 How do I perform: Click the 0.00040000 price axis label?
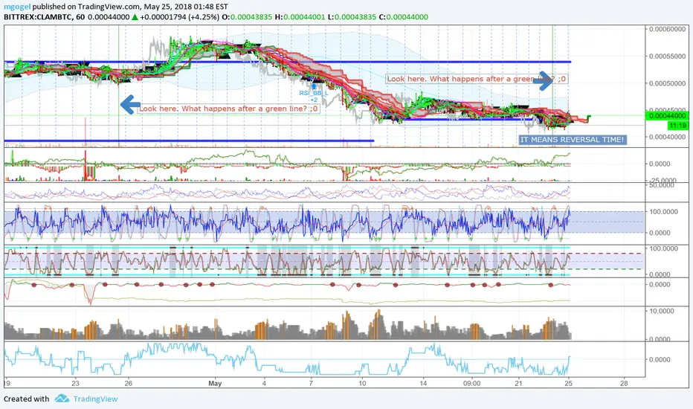click(x=667, y=137)
